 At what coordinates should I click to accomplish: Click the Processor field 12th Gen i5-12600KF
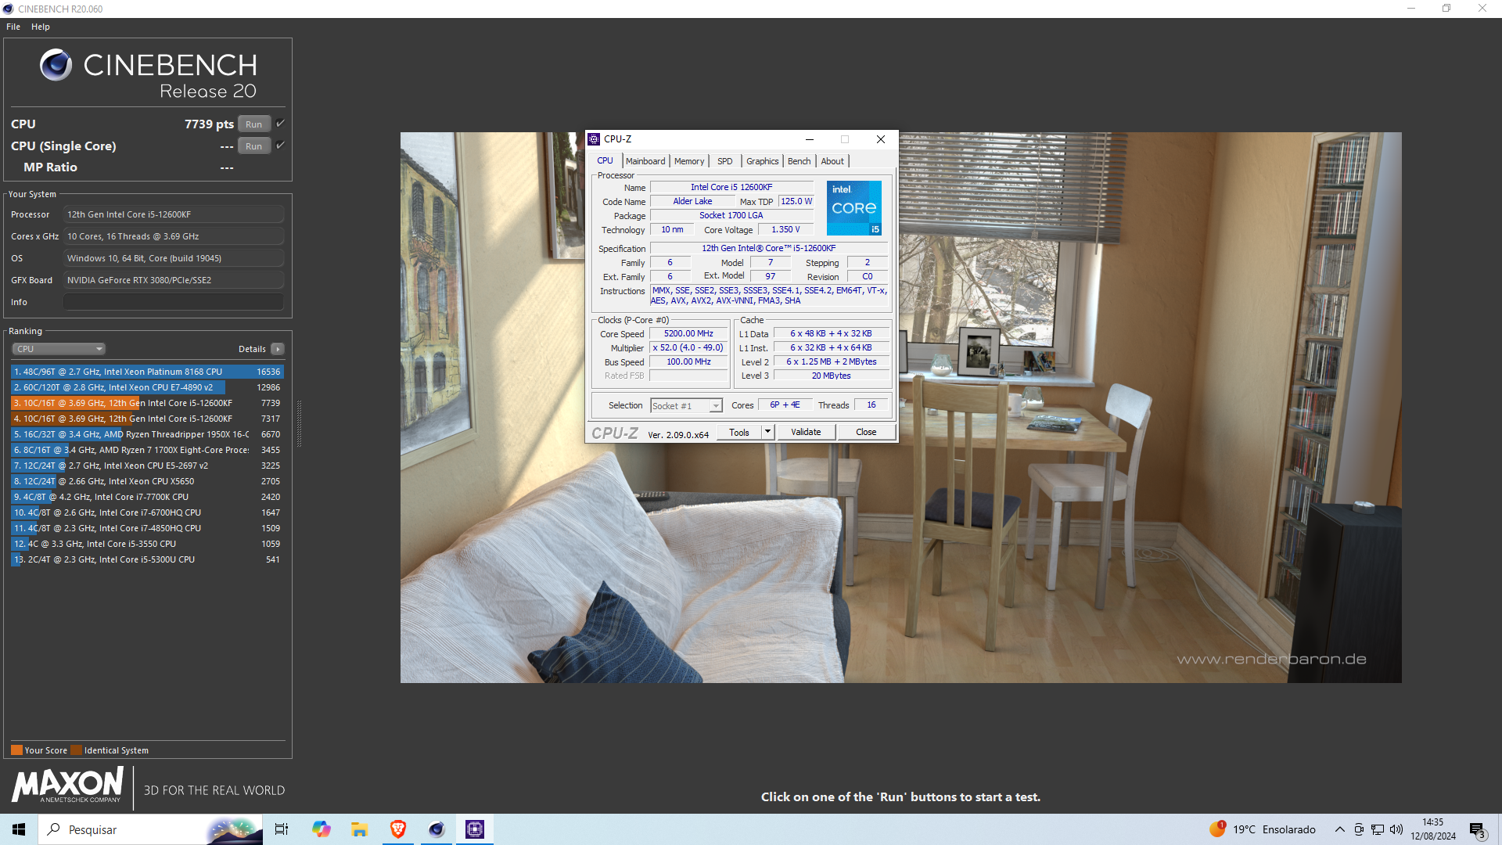tap(174, 214)
